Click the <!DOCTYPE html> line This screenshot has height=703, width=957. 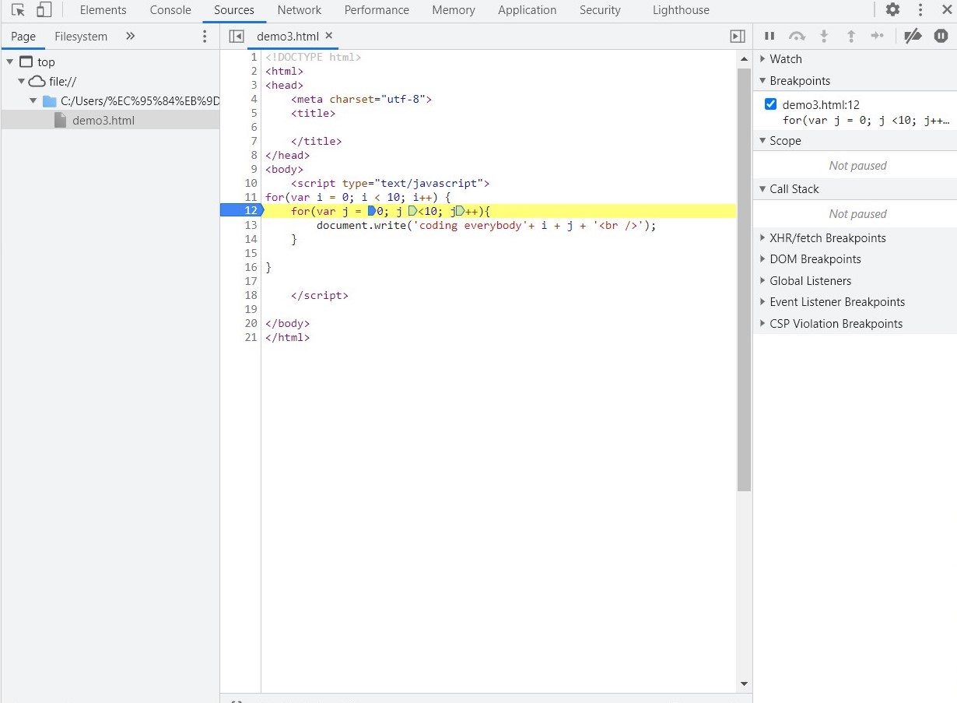click(313, 57)
